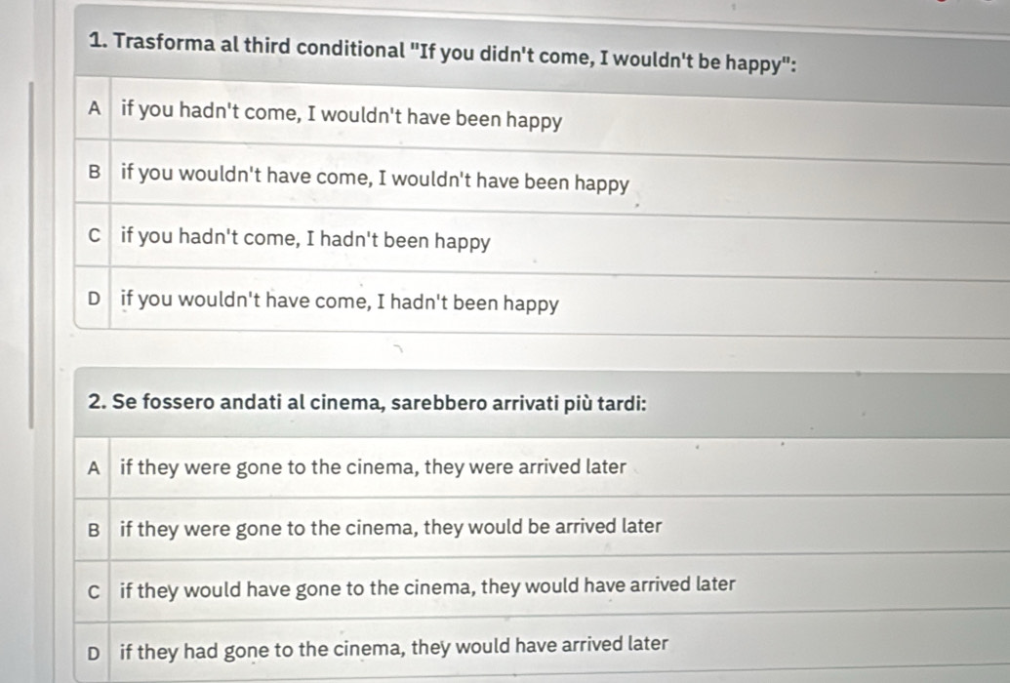Image resolution: width=1010 pixels, height=683 pixels.
Task: Click letter B cell of question 1
Action: pyautogui.click(x=94, y=172)
